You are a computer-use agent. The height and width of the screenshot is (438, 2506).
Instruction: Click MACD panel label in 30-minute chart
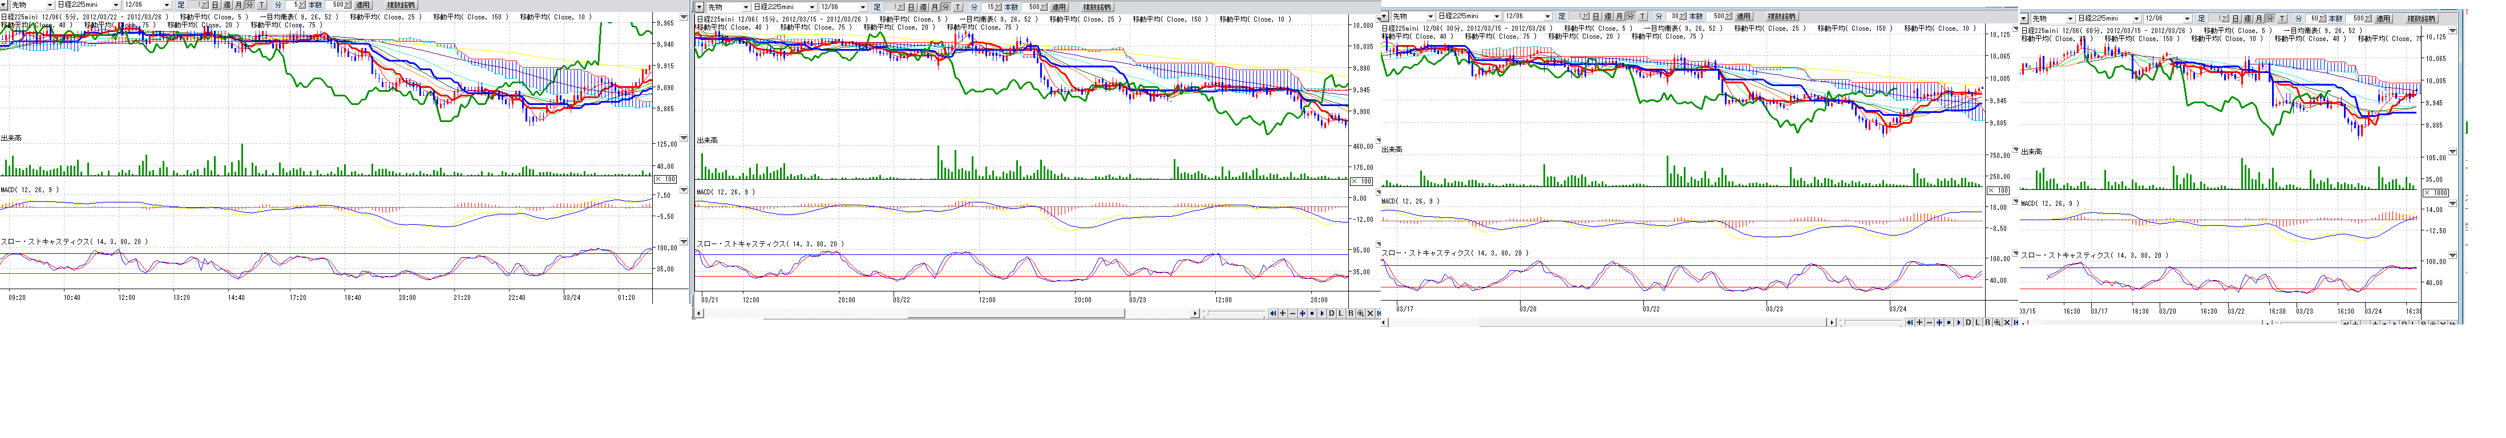pos(1410,201)
